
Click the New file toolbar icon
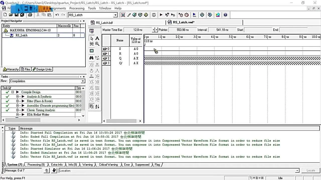pyautogui.click(x=5, y=15)
